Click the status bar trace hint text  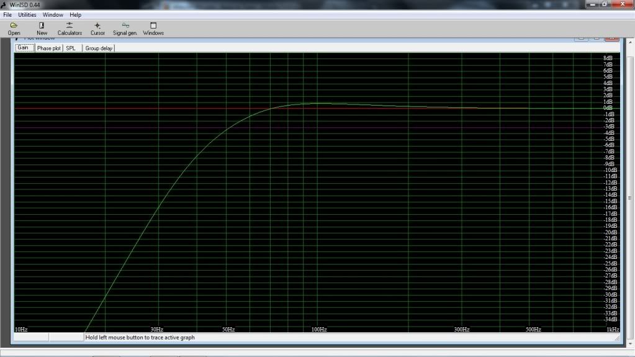140,337
